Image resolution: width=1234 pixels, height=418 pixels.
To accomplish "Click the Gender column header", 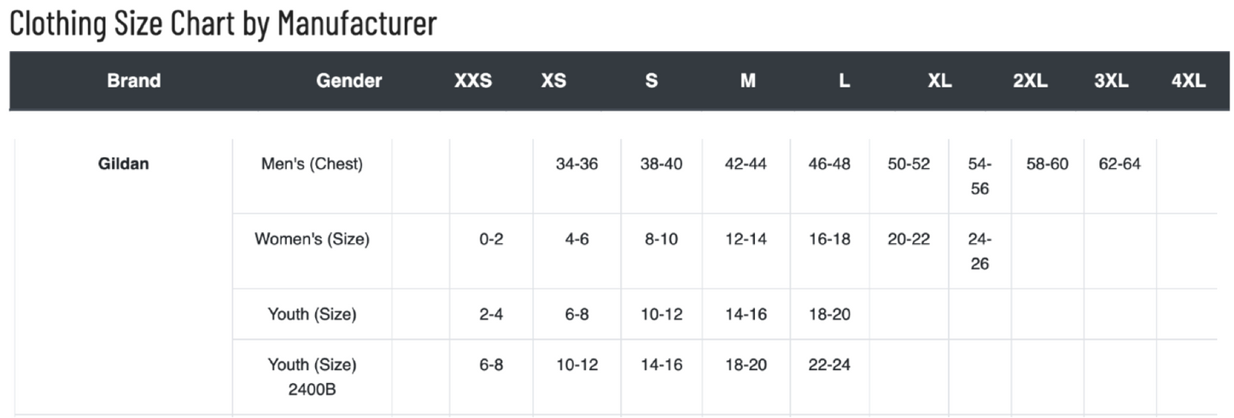I will 349,81.
